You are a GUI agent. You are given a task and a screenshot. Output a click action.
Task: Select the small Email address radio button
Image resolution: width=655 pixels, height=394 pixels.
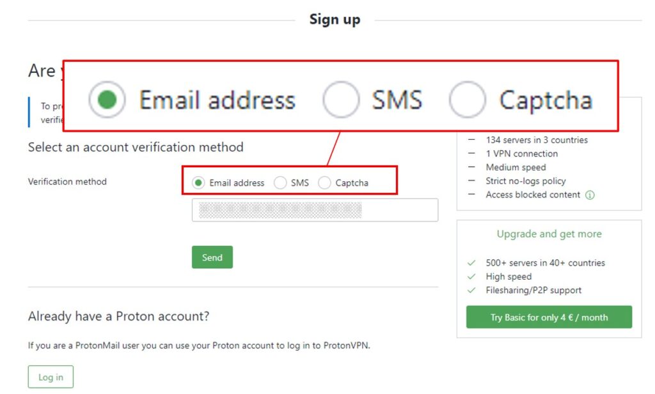point(198,183)
